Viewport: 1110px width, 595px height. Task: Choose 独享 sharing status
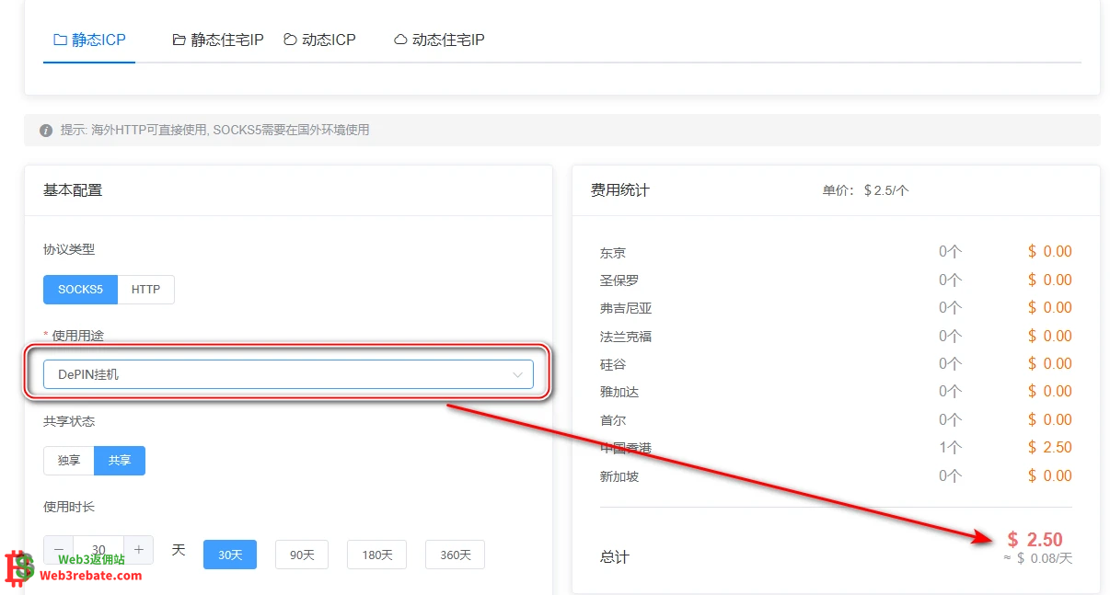point(69,461)
